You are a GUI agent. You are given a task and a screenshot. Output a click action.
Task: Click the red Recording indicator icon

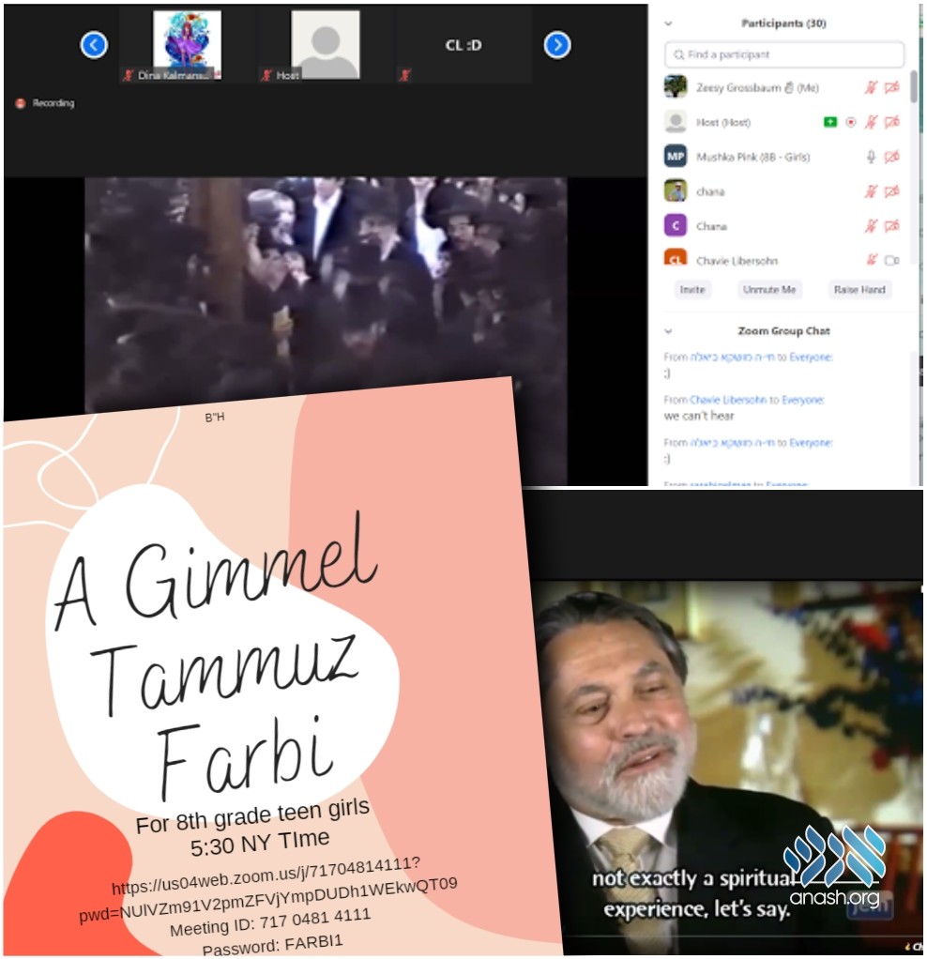click(x=21, y=103)
